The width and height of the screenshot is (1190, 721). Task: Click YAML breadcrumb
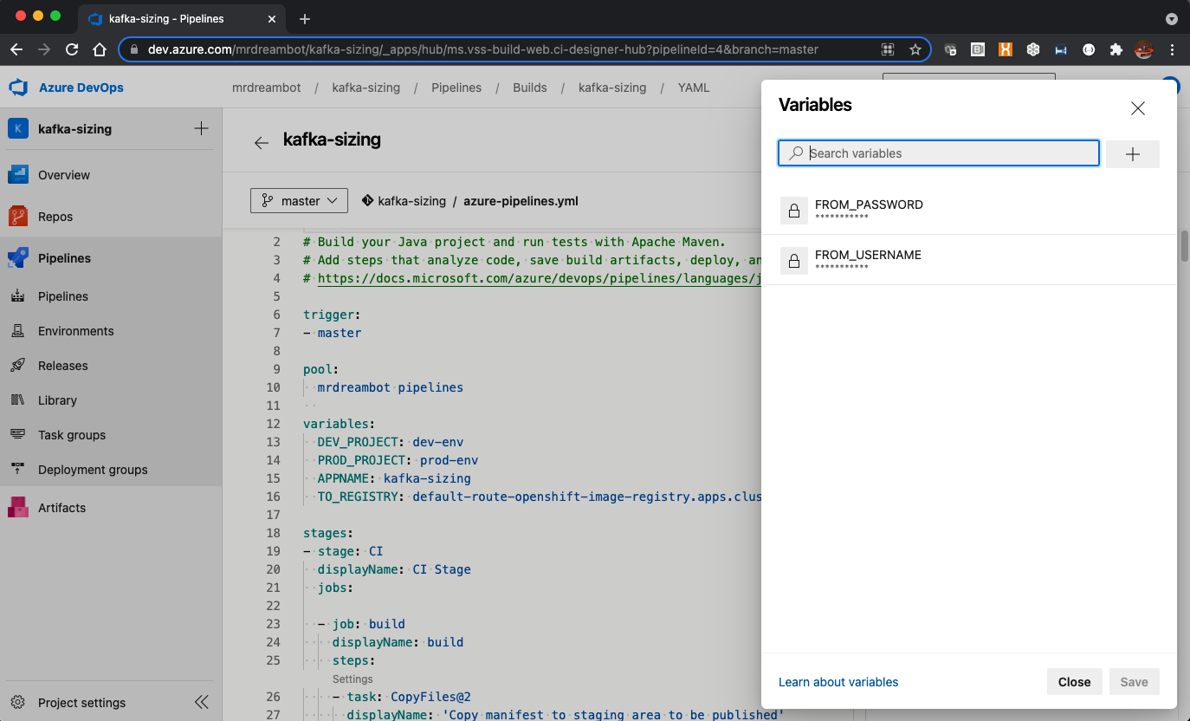pos(694,88)
